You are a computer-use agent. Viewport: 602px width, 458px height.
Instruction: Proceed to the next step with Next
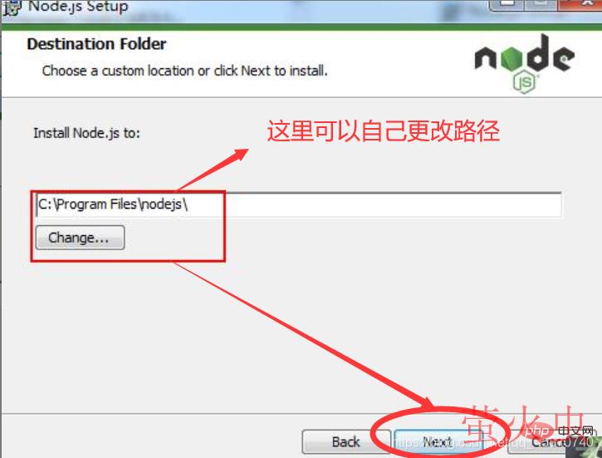438,442
